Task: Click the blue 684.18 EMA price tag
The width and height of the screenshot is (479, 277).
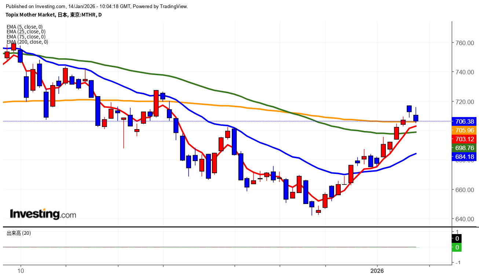Action: [465, 157]
